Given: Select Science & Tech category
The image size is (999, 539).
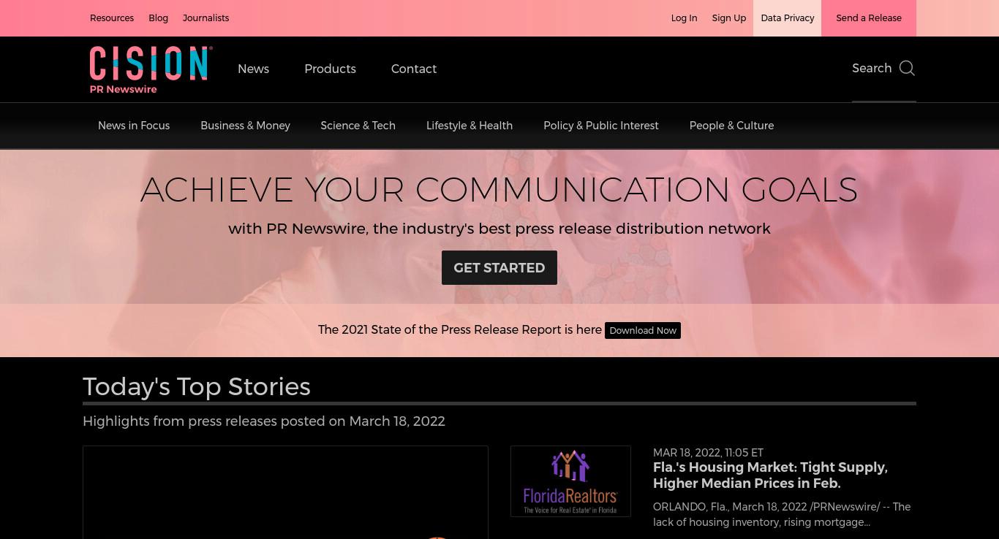Looking at the screenshot, I should [358, 126].
